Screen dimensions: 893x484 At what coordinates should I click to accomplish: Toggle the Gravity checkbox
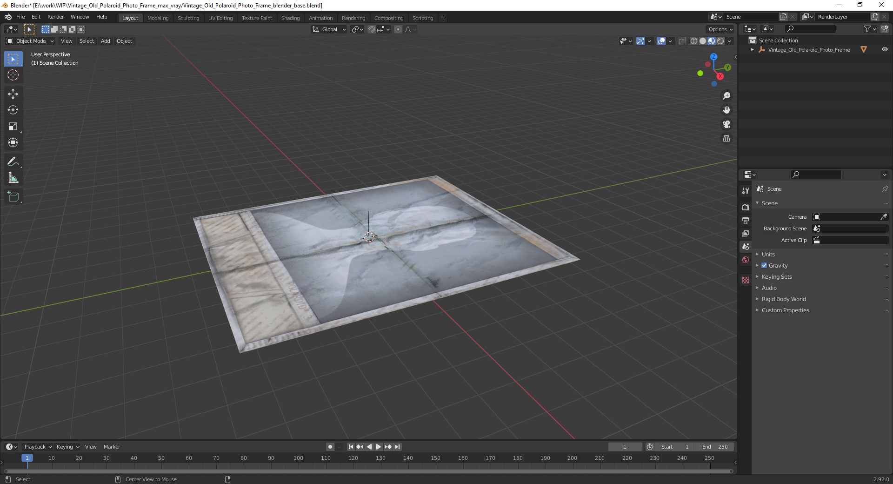(764, 265)
